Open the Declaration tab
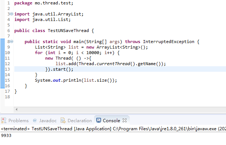The width and height of the screenshot is (226, 145). click(x=76, y=120)
